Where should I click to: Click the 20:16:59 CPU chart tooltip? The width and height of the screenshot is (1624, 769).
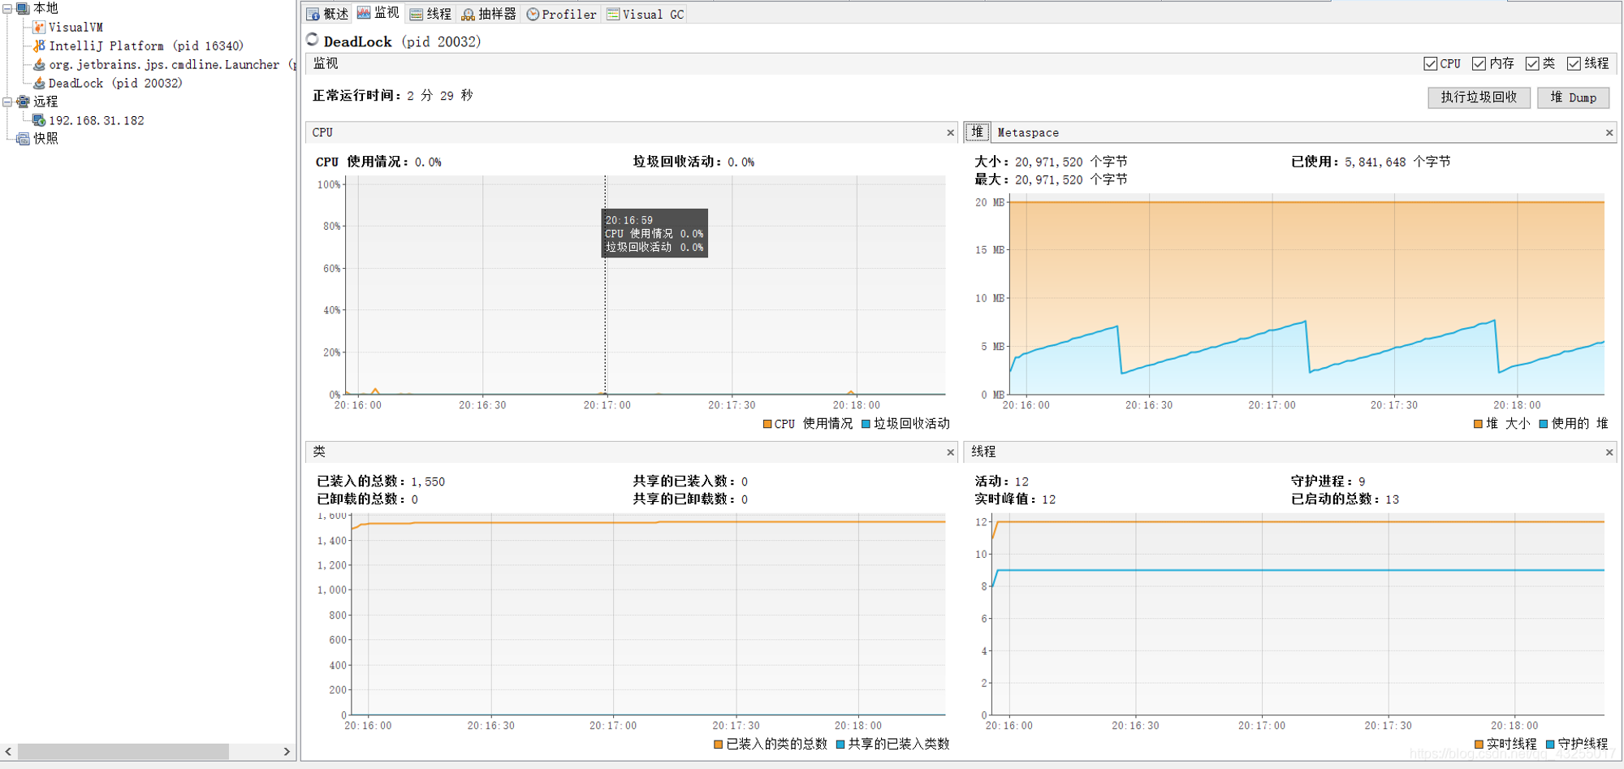(x=654, y=233)
